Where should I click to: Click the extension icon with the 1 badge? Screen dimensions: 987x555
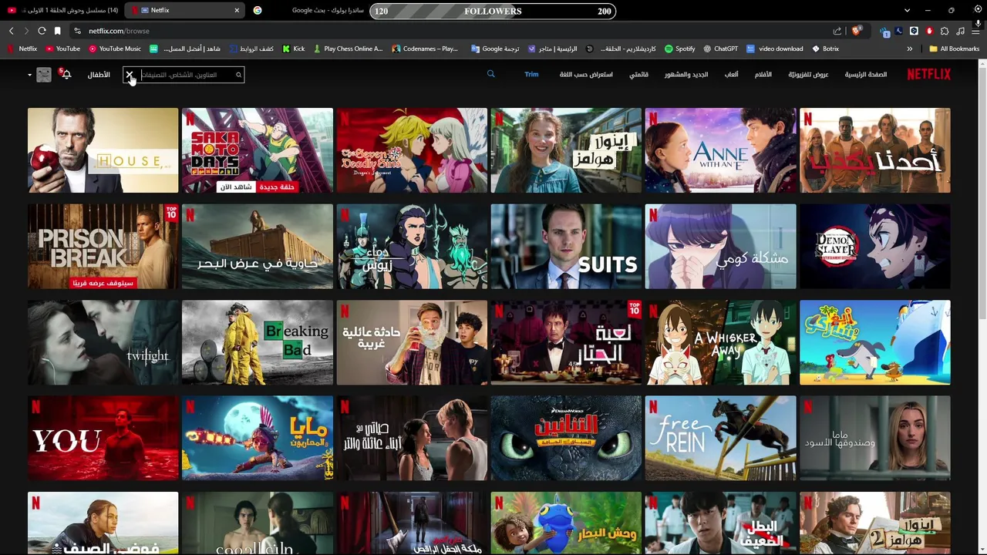click(x=884, y=32)
